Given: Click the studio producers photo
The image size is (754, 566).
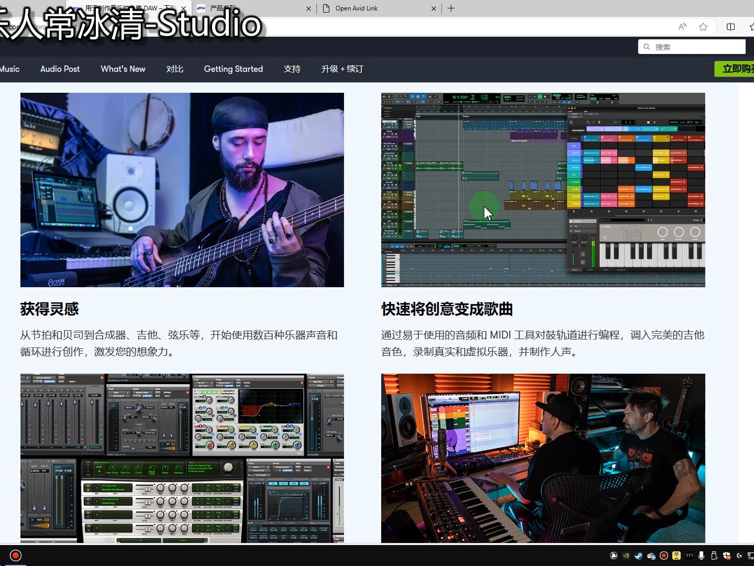Looking at the screenshot, I should [543, 458].
